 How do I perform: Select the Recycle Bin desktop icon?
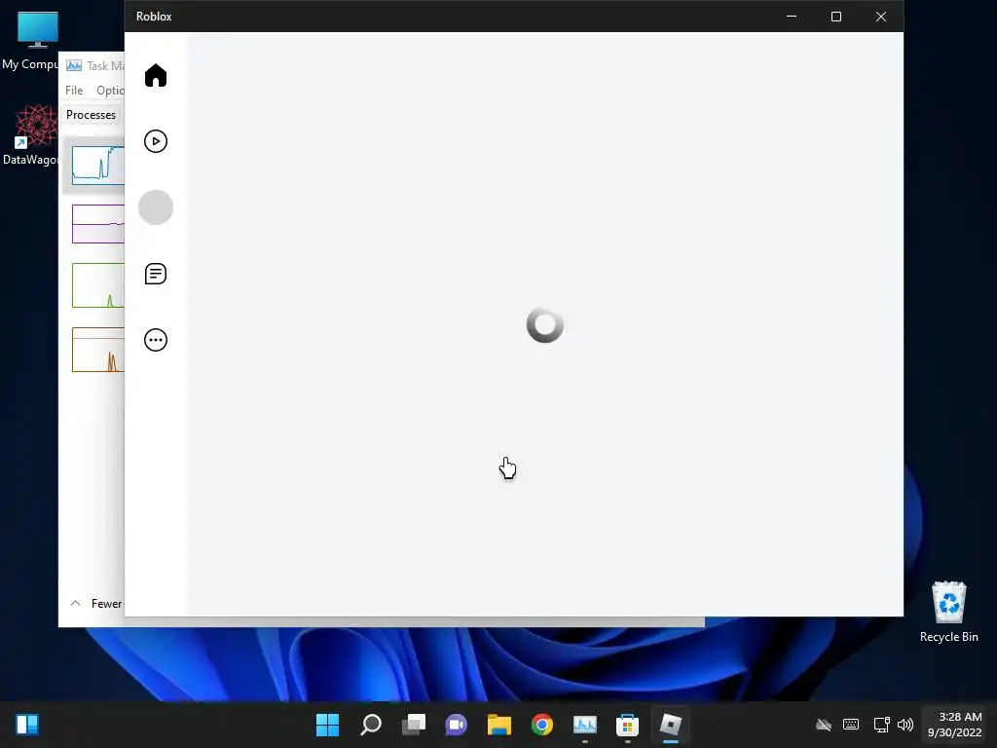[948, 612]
